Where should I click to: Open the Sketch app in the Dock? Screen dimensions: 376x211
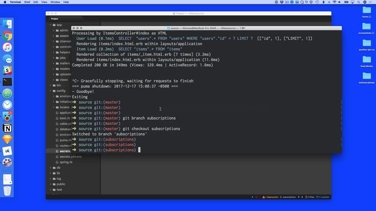(7, 139)
